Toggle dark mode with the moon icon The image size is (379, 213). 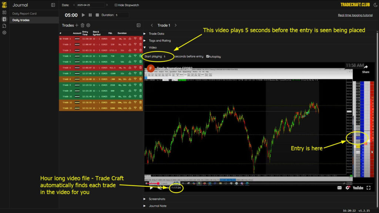(x=375, y=5)
